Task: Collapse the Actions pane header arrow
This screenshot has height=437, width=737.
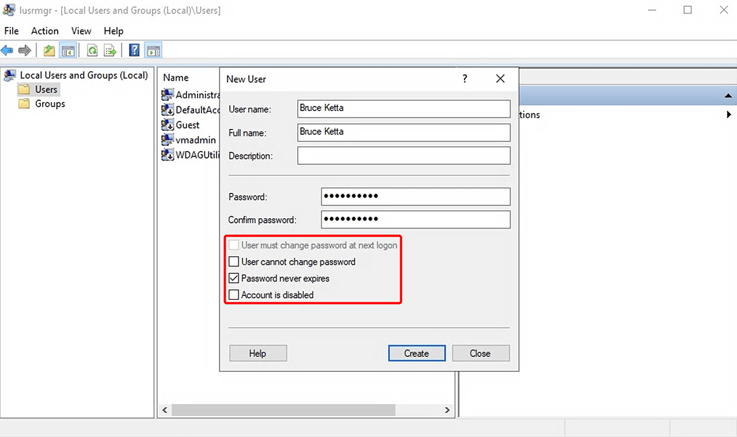Action: click(728, 96)
